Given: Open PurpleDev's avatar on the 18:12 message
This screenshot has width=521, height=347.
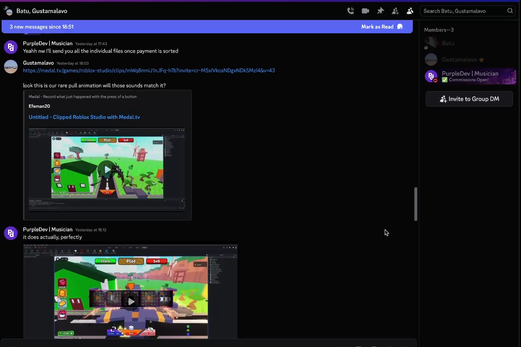Looking at the screenshot, I should tap(11, 234).
